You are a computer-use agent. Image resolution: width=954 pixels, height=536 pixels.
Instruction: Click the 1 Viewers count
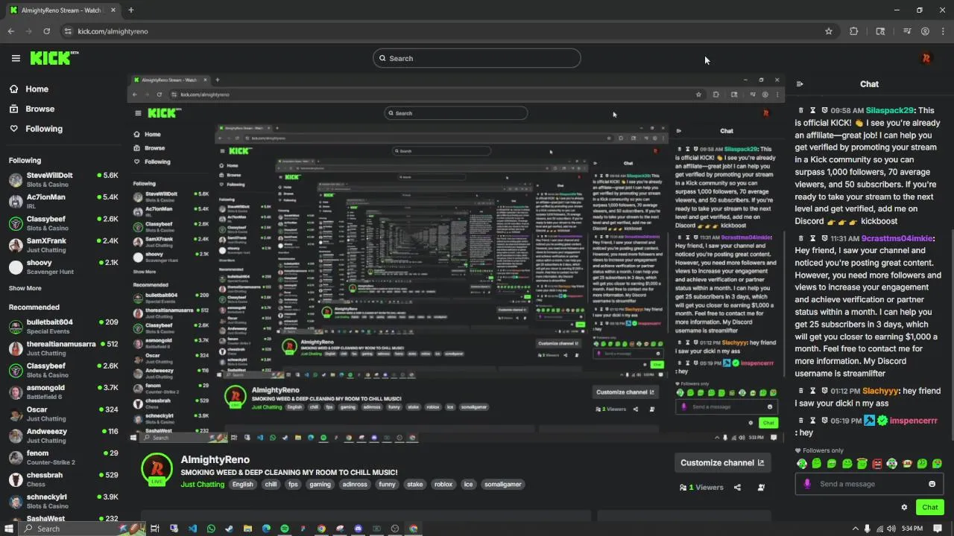point(702,488)
